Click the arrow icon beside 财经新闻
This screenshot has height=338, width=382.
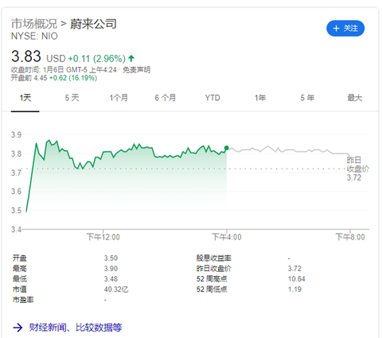18,328
